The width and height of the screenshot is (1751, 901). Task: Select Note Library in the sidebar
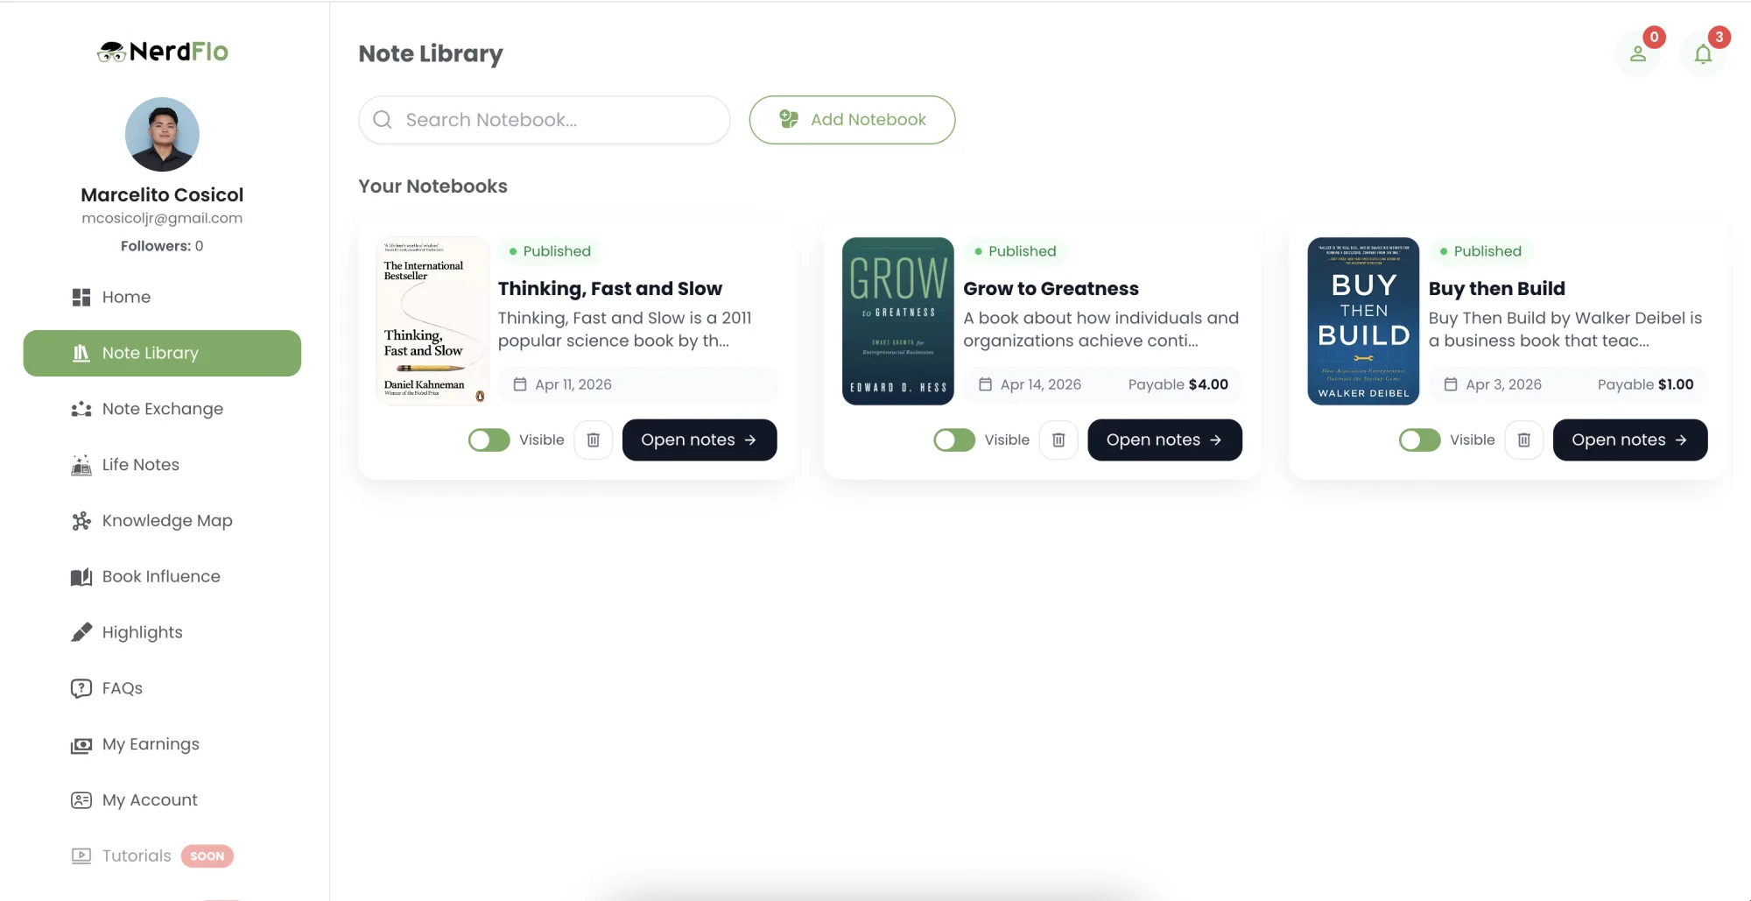(162, 353)
